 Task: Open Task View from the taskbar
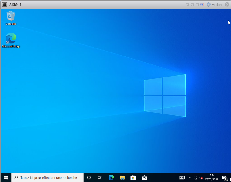point(100,177)
